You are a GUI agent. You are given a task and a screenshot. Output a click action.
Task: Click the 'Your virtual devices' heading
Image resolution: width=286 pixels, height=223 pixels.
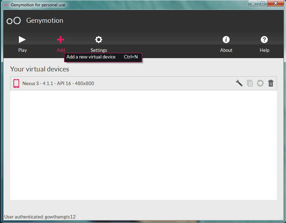coord(40,69)
